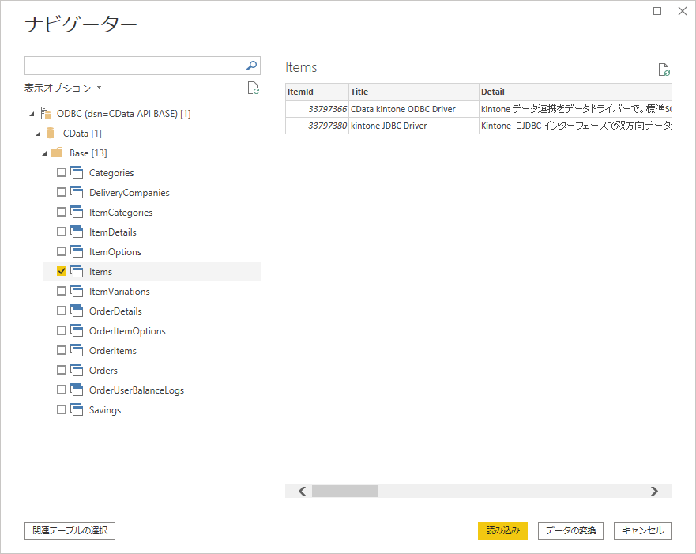Screen dimensions: 696x554
Task: Check the OrderDetails checkbox
Action: pos(62,311)
